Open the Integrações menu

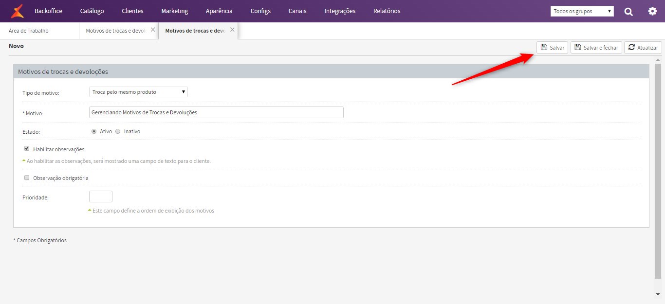pos(340,11)
